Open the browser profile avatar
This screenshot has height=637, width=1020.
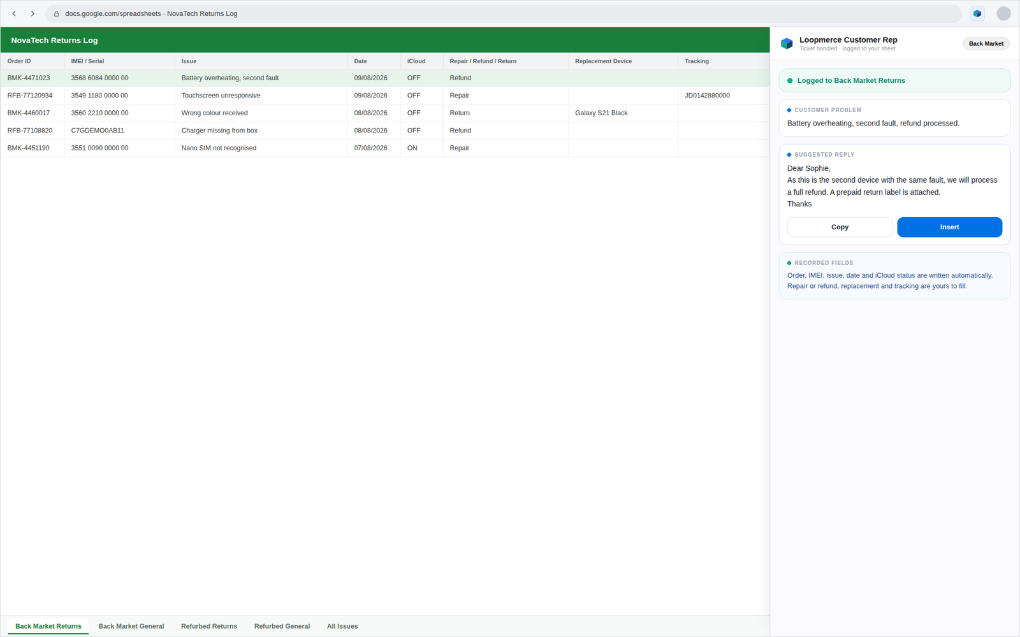(1003, 13)
